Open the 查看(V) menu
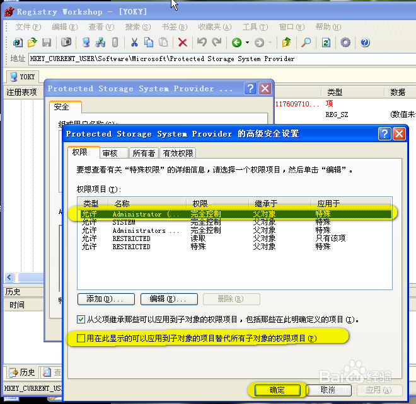 (x=101, y=27)
